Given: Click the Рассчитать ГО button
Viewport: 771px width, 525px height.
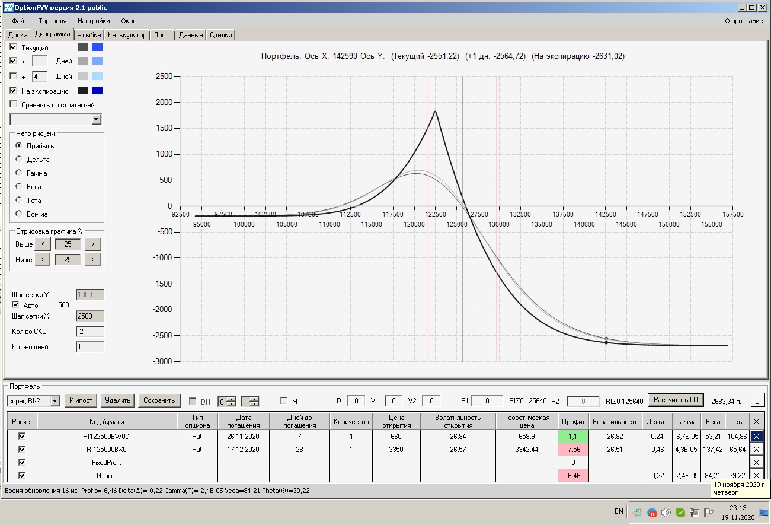Looking at the screenshot, I should [675, 400].
